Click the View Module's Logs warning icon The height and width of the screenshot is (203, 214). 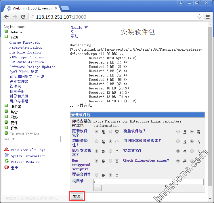pyautogui.click(x=7, y=149)
